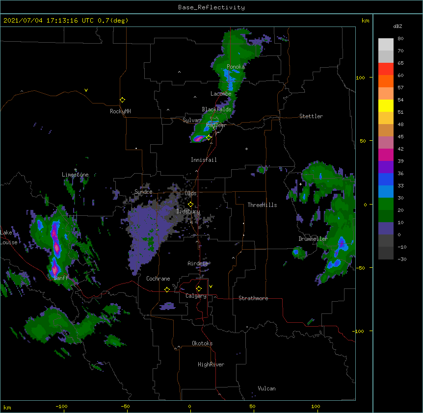Click the yellow diamond marker near RockyMH

pyautogui.click(x=122, y=100)
